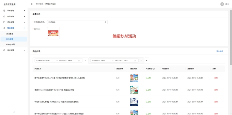Expand the 订单管理 menu
Viewport: 232px width, 115px height.
[14, 22]
